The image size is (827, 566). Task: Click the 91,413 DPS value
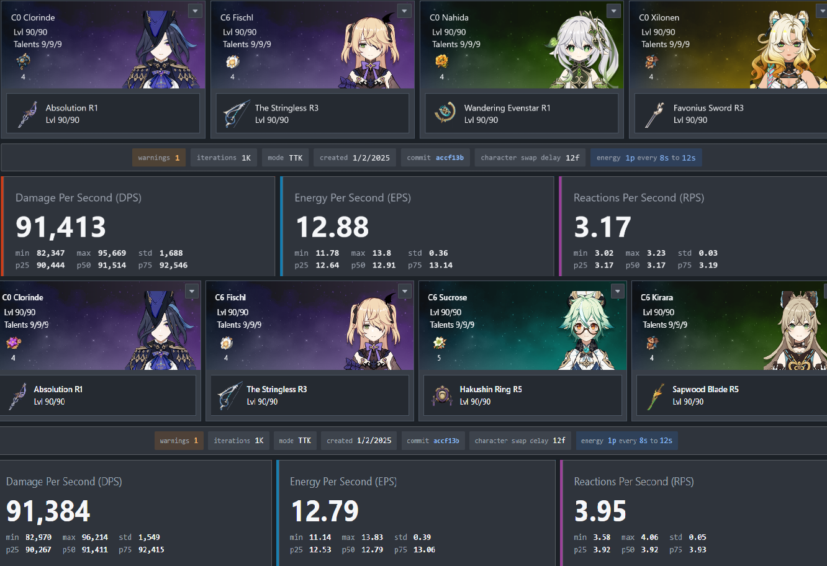click(x=61, y=227)
